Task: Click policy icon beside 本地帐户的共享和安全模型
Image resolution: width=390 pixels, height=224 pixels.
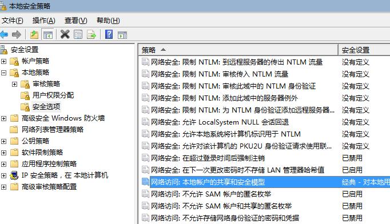Action: click(145, 182)
